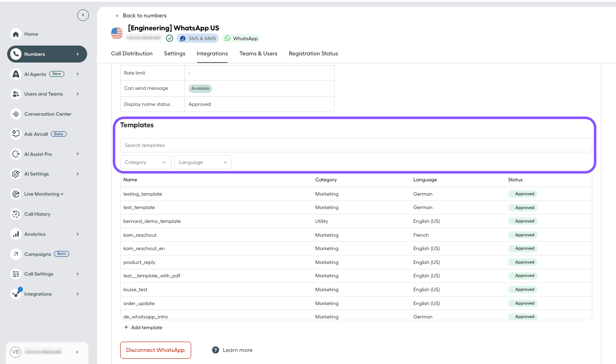
Task: Click the US flag icon
Action: tap(117, 33)
